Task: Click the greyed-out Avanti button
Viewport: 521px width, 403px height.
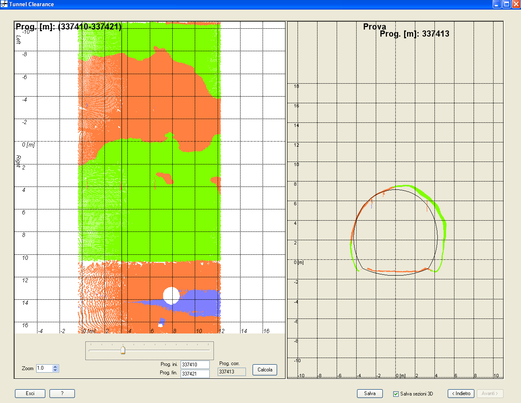Action: click(490, 393)
